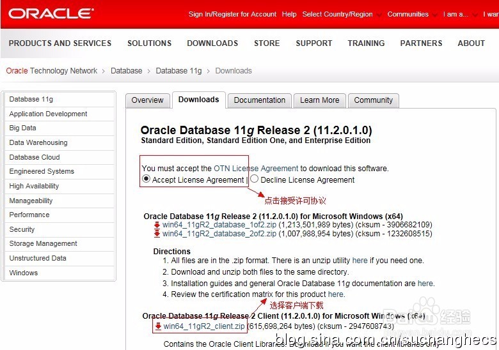
Task: Open Database Cloud in sidebar
Action: pos(59,157)
